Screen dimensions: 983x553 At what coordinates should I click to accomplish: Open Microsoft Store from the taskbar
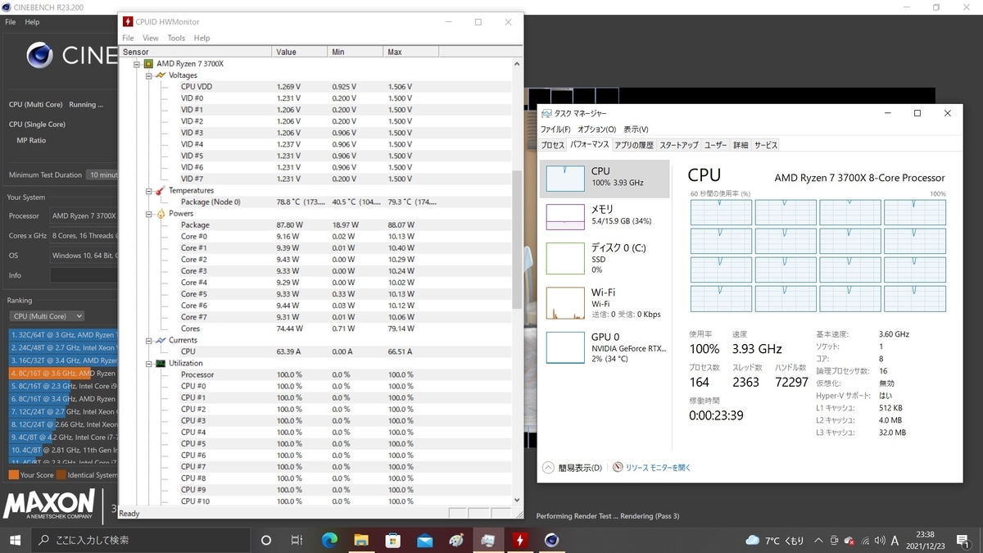tap(393, 540)
